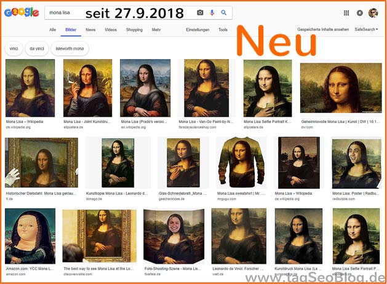The image size is (387, 284).
Task: Open the Tools options
Action: coord(223,30)
